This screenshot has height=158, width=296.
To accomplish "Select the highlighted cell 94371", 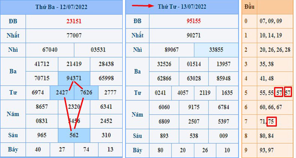I will click(74, 78).
